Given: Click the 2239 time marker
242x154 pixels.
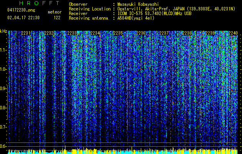Looking at the screenshot, I should [x=210, y=33].
